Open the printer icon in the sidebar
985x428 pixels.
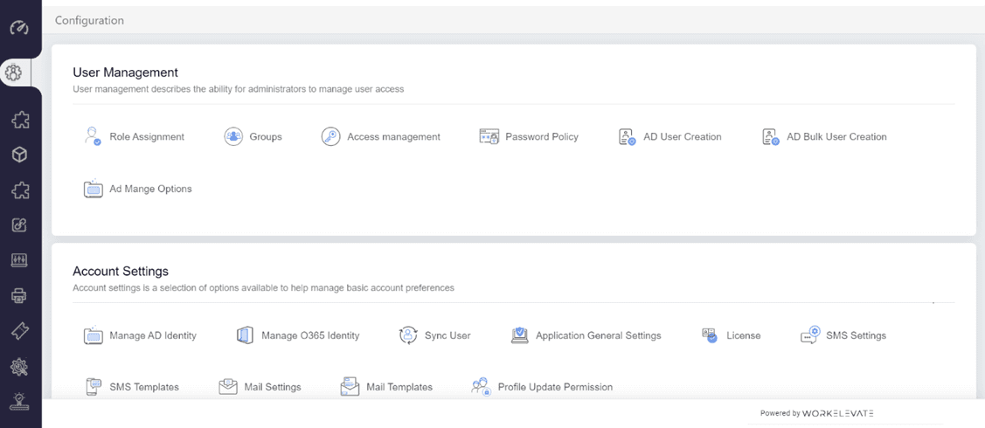(x=19, y=295)
